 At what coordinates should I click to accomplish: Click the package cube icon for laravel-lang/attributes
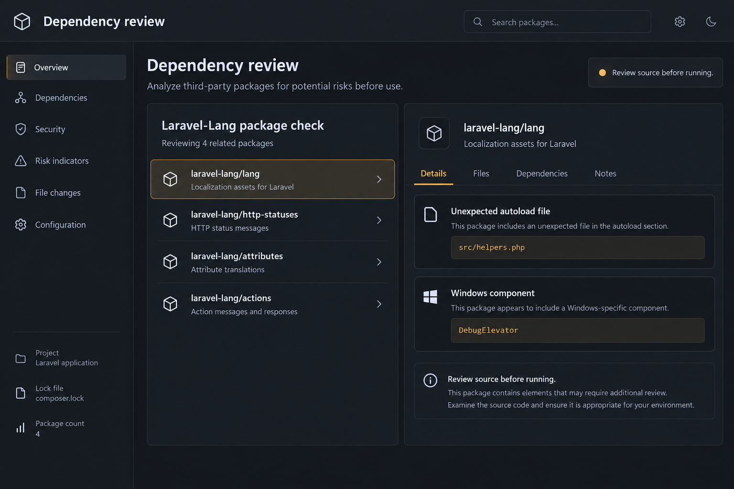[x=170, y=262]
